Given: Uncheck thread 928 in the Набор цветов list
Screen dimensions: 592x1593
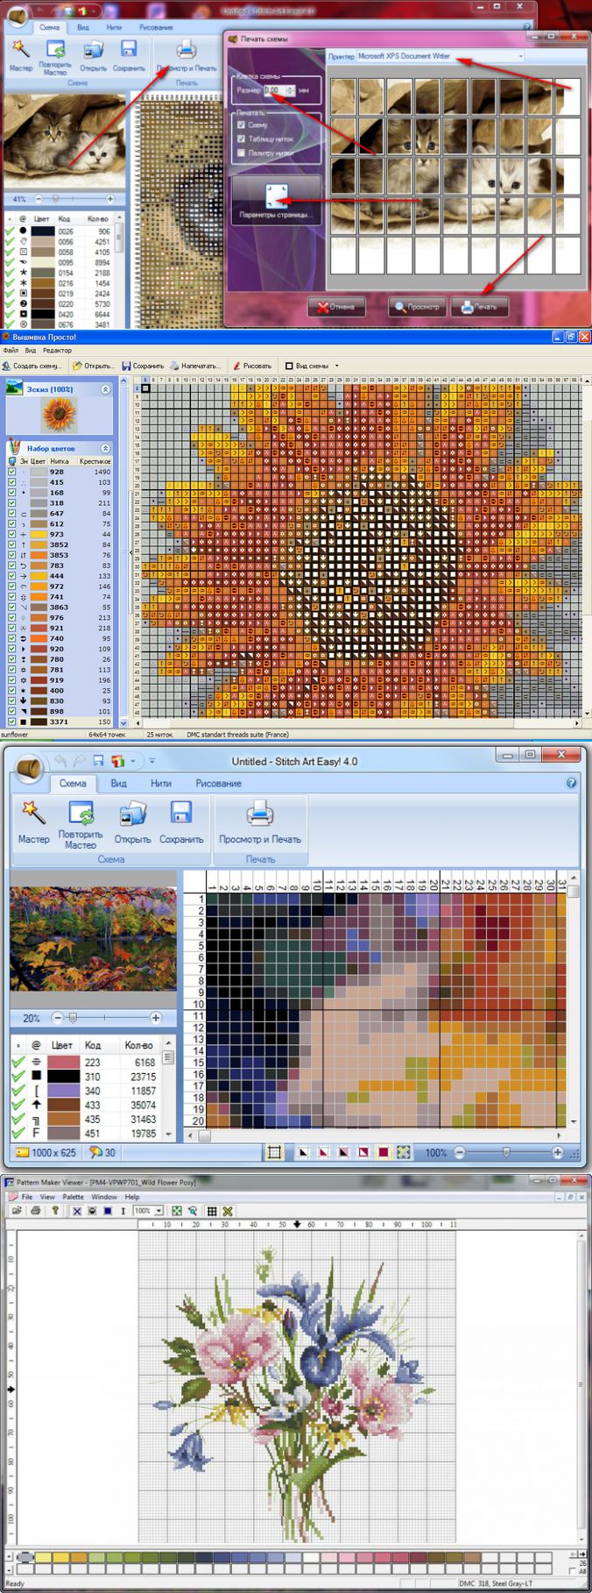Looking at the screenshot, I should tap(12, 472).
